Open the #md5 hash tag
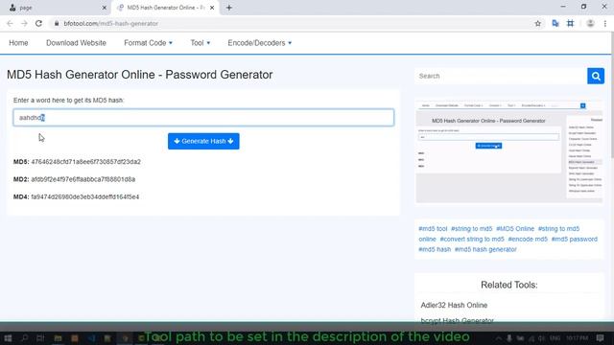614x345 pixels. (435, 249)
